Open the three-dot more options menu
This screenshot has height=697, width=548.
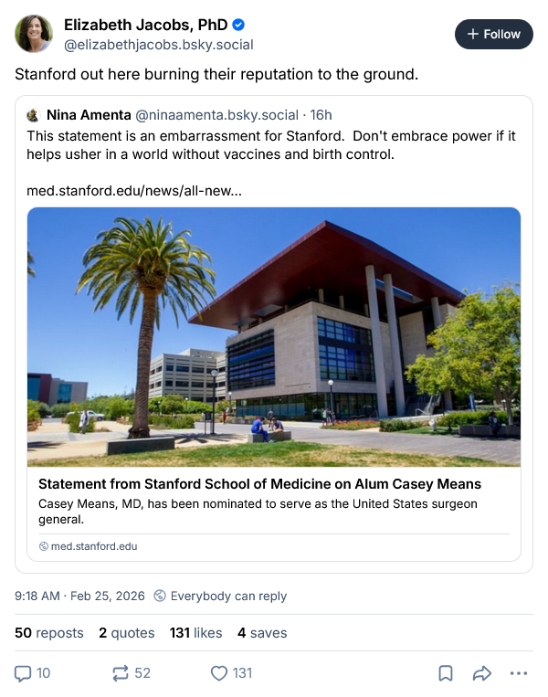pos(519,673)
